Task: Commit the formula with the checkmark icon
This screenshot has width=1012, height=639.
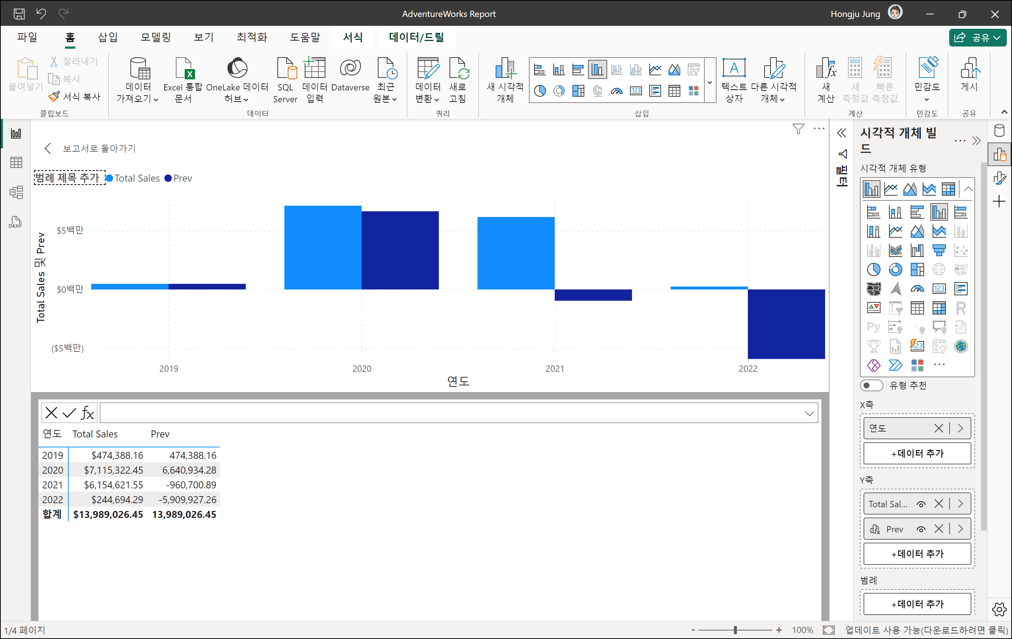Action: tap(69, 413)
